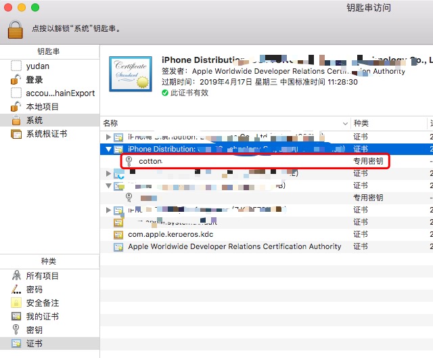Click the 所有项目 keys icon
The width and height of the screenshot is (433, 358).
[x=16, y=275]
